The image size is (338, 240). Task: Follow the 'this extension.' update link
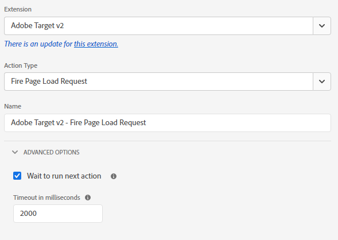point(96,44)
